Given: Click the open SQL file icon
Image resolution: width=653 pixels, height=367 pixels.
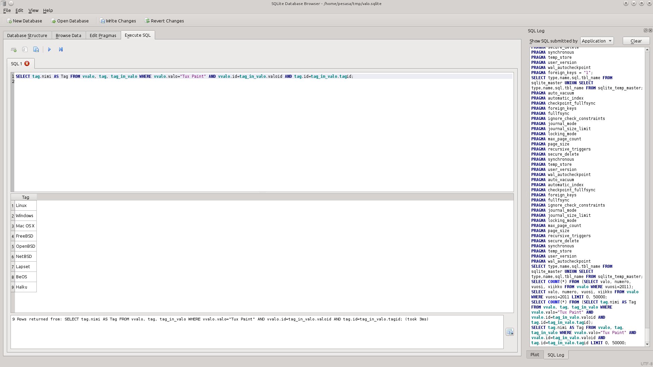Looking at the screenshot, I should tap(25, 50).
